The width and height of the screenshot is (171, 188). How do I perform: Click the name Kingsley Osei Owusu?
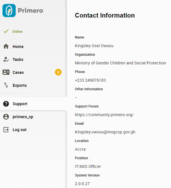tap(94, 46)
